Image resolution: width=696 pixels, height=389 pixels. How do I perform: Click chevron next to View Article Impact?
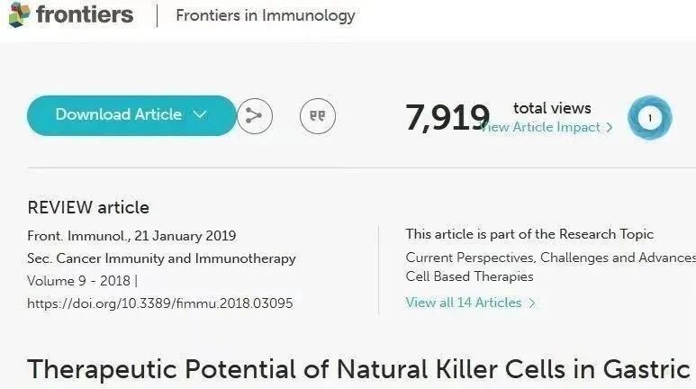point(610,128)
